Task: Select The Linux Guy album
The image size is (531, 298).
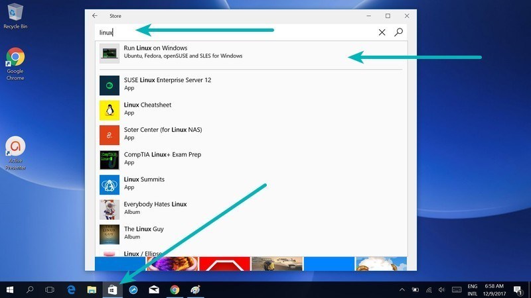Action: (x=143, y=232)
